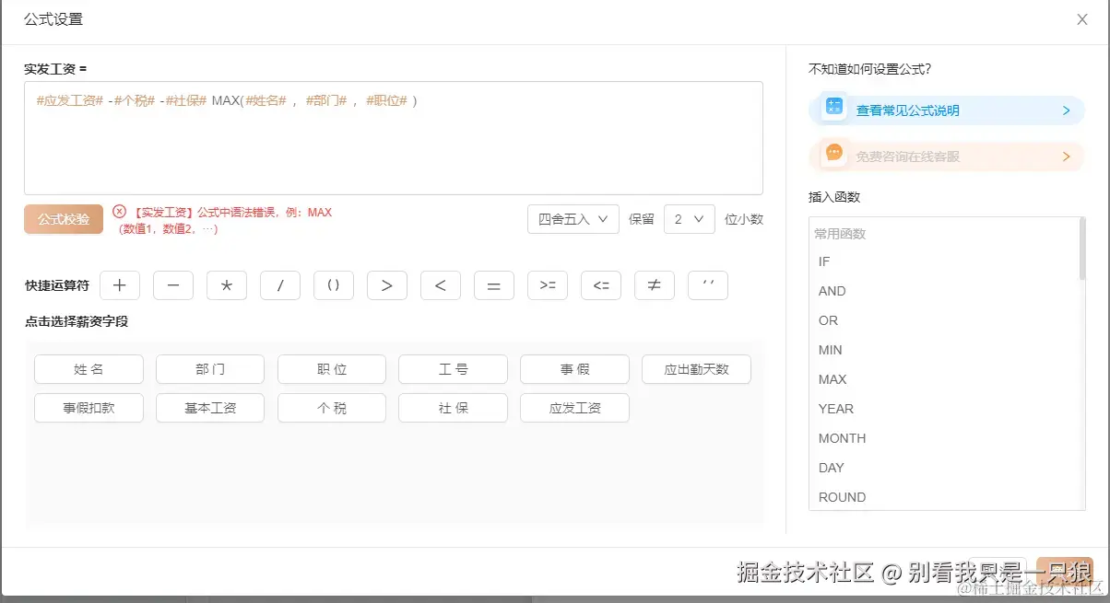Click the 社保 salary field chip
The width and height of the screenshot is (1110, 603).
(453, 407)
